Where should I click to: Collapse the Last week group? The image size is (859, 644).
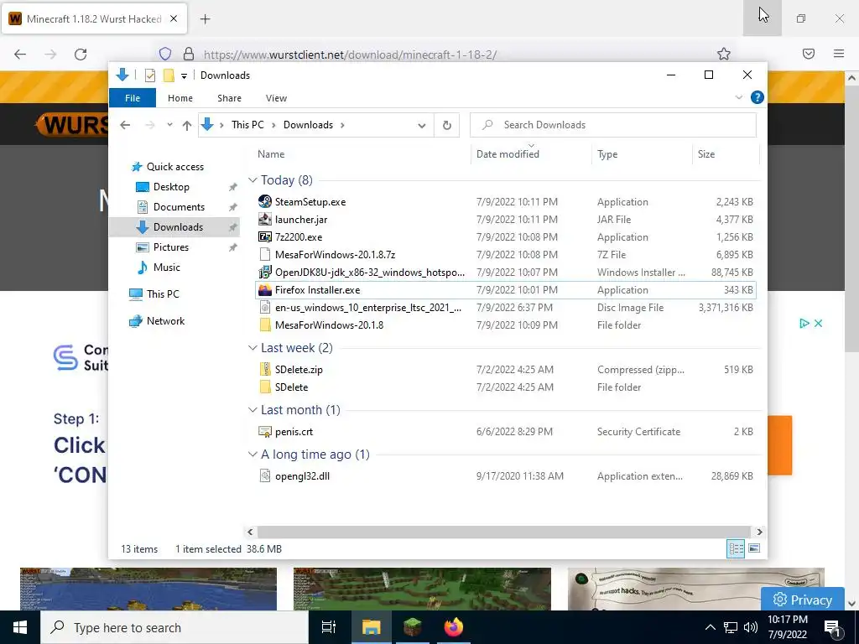(x=252, y=348)
